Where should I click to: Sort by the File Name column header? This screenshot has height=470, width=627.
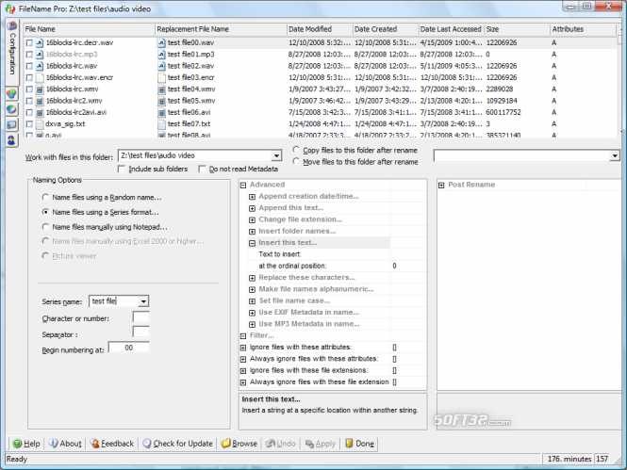[x=89, y=29]
